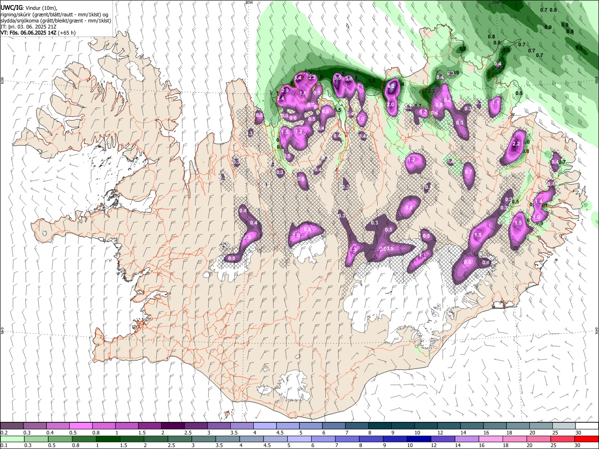Pick the upper-row violet swatch labeled 1.5
Image resolution: width=599 pixels, height=449 pixels.
tap(149, 426)
